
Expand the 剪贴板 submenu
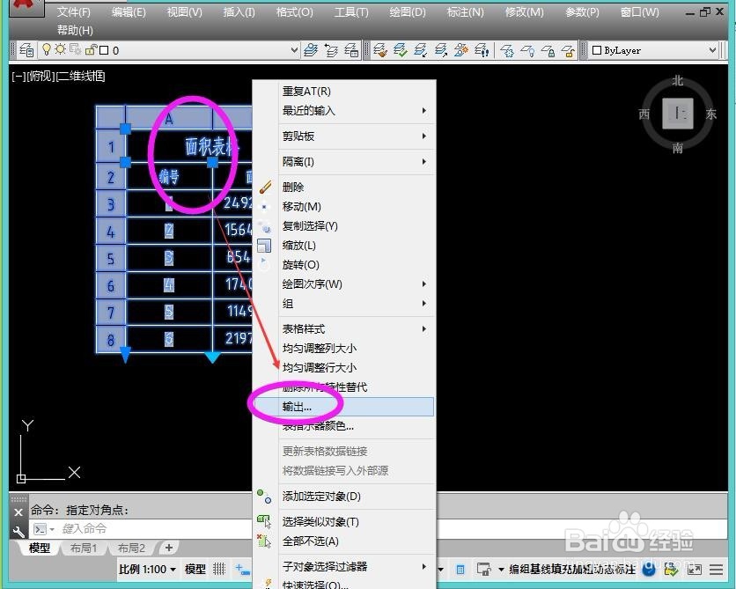(343, 136)
